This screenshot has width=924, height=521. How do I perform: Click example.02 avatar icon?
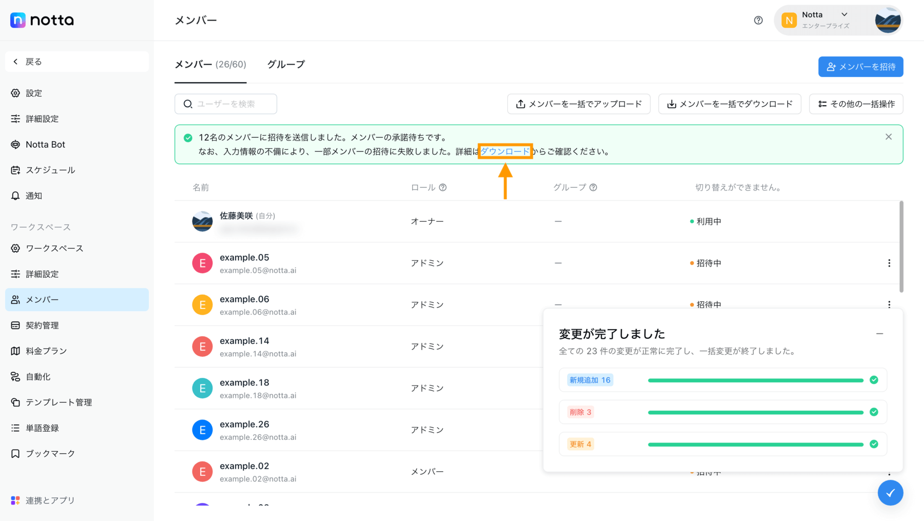pyautogui.click(x=202, y=471)
